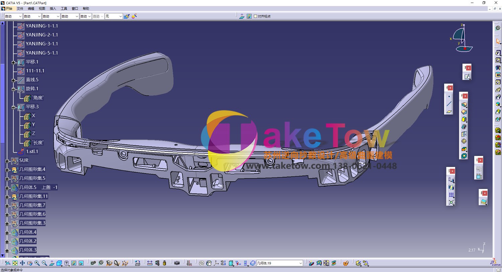
Task: Choose the Zoom In magnifier
Action: tap(37, 263)
